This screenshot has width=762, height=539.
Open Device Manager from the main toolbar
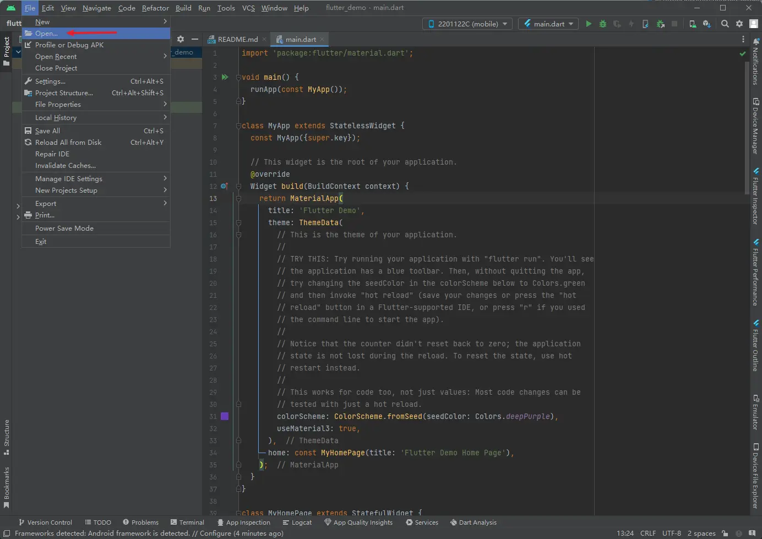pos(693,24)
